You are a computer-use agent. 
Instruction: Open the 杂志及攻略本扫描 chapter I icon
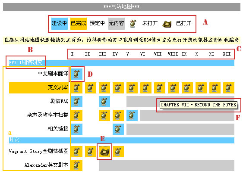point(77,115)
